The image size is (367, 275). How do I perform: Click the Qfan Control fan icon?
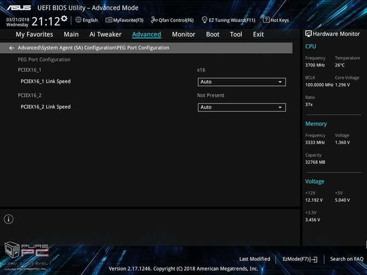[154, 20]
